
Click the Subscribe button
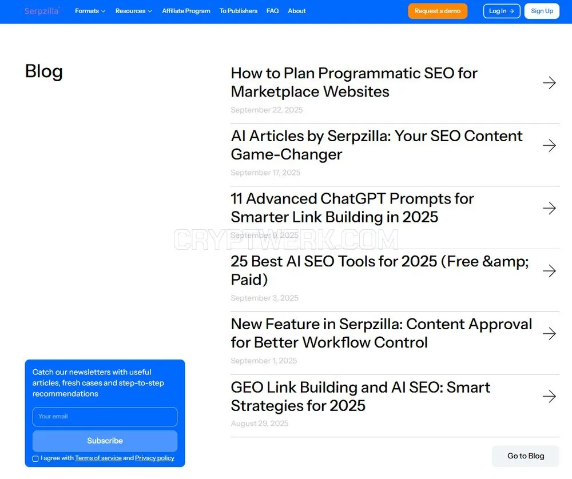[105, 441]
